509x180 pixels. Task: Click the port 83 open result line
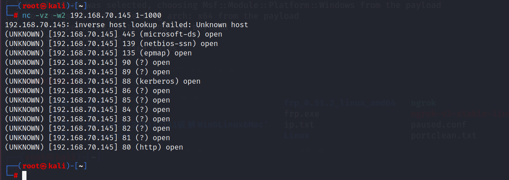point(87,119)
